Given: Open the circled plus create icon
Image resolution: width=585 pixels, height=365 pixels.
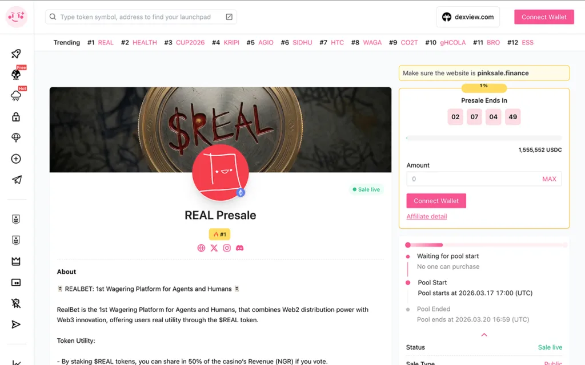Looking at the screenshot, I should (16, 159).
